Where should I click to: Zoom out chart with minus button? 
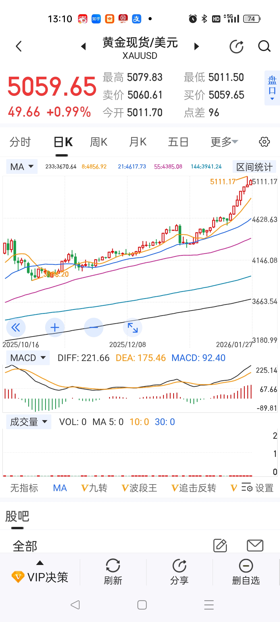(94, 328)
